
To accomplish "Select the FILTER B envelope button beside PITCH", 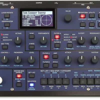I will (46, 65).
